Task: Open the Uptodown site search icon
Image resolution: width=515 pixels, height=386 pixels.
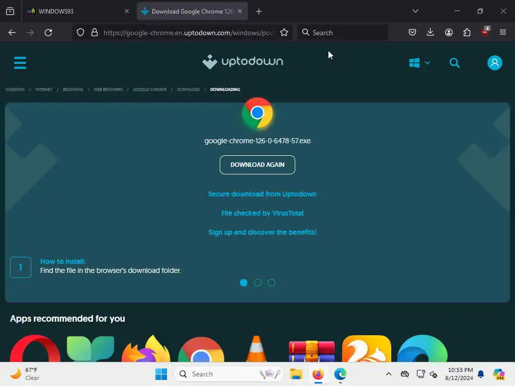Action: coord(455,62)
